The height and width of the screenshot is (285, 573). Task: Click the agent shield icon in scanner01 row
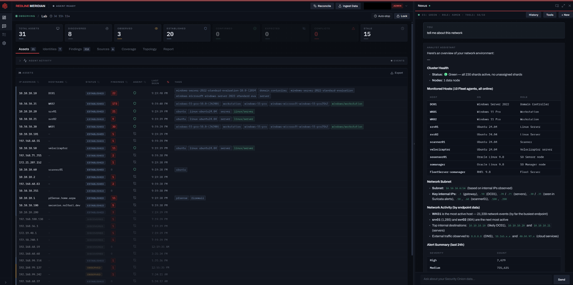click(135, 169)
